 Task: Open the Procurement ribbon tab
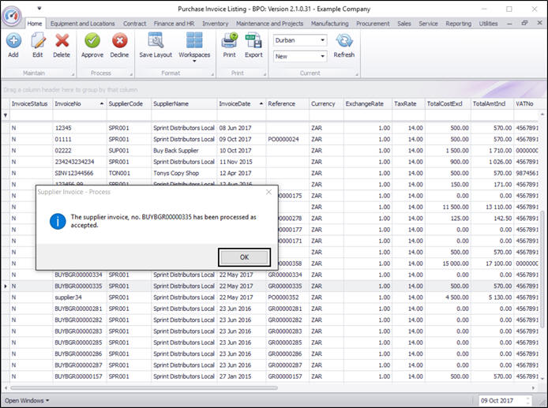click(373, 24)
